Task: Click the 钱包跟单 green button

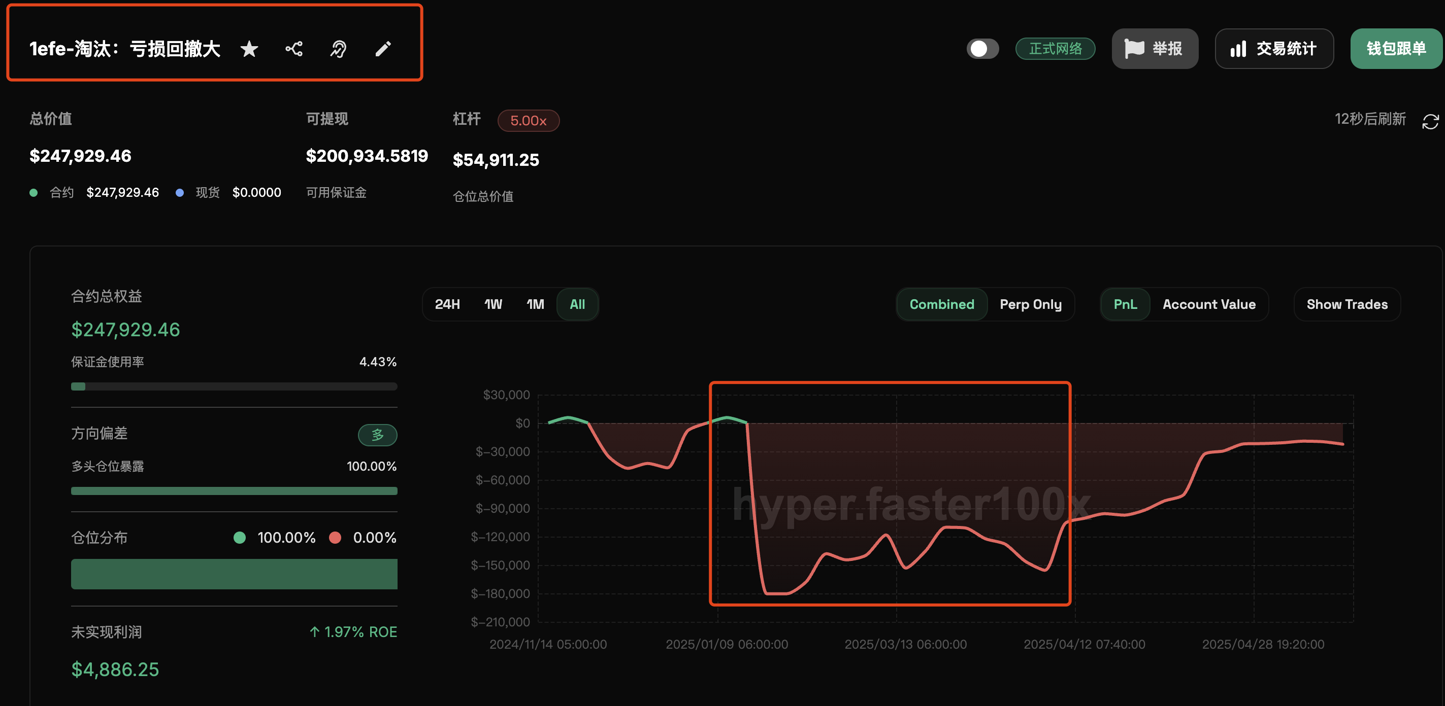Action: coord(1396,49)
